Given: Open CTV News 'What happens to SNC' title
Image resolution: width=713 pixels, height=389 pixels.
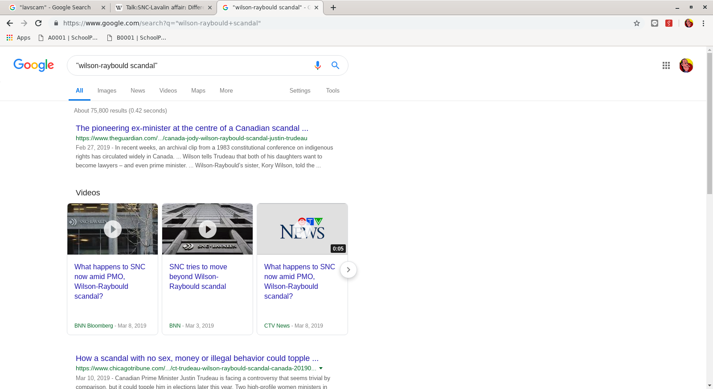Looking at the screenshot, I should 300,281.
